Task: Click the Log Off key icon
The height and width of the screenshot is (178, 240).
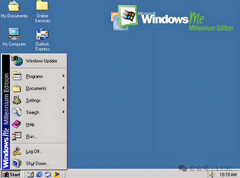Action: pyautogui.click(x=17, y=151)
